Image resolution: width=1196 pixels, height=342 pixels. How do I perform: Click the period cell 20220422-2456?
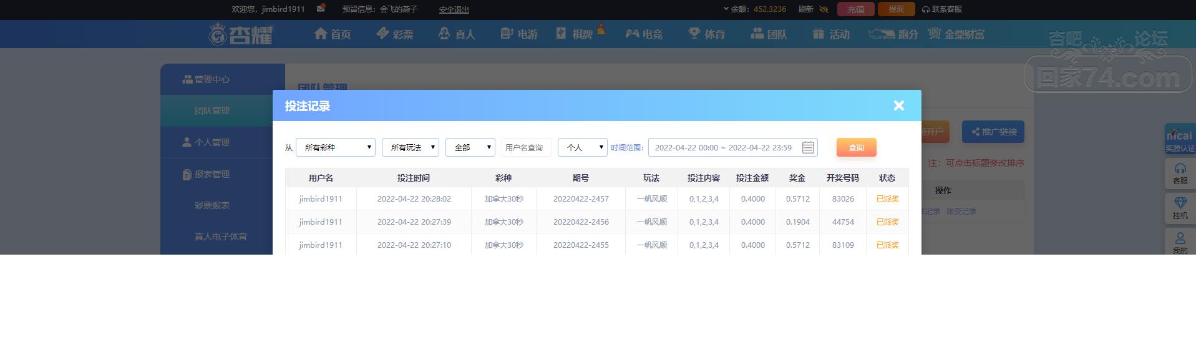(x=581, y=222)
